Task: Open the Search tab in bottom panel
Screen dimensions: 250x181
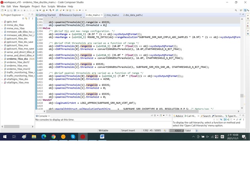Action: (206, 116)
